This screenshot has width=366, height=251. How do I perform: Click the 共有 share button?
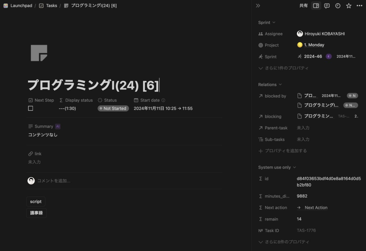[x=303, y=6]
